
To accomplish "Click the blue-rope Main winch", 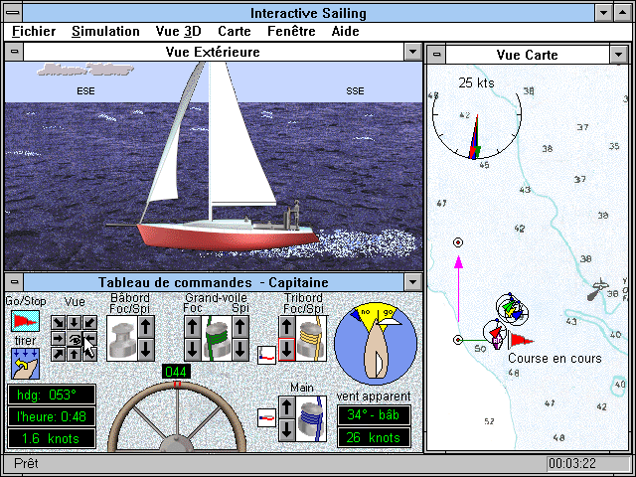I will coord(311,419).
